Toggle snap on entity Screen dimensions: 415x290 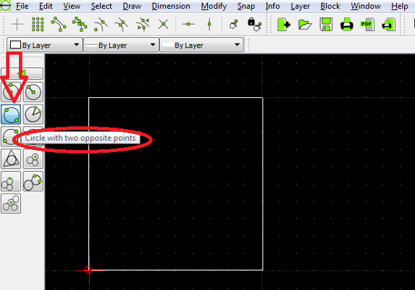(x=80, y=25)
